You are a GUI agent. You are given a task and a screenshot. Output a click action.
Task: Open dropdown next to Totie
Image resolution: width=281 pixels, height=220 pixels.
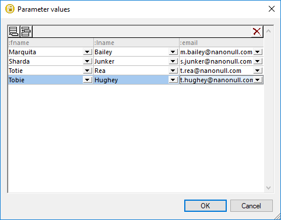[x=87, y=71]
